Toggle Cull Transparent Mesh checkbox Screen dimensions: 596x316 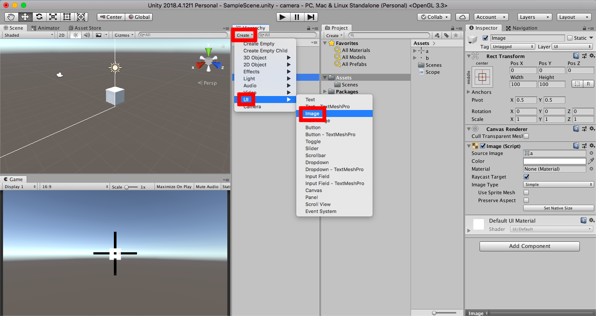(x=526, y=136)
